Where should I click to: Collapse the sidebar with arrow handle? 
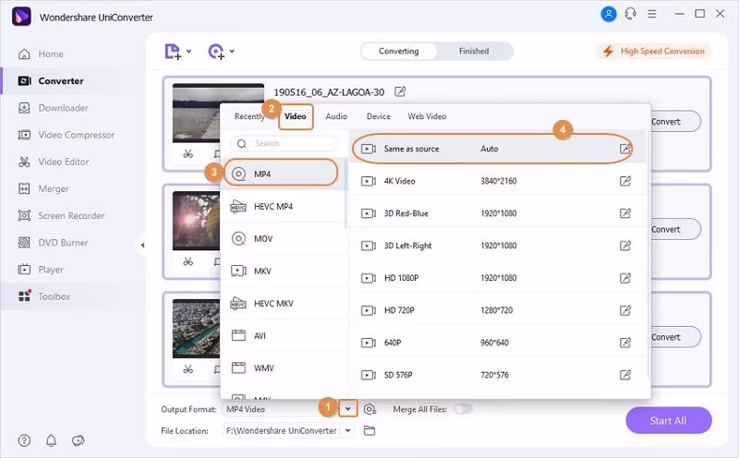[x=142, y=245]
